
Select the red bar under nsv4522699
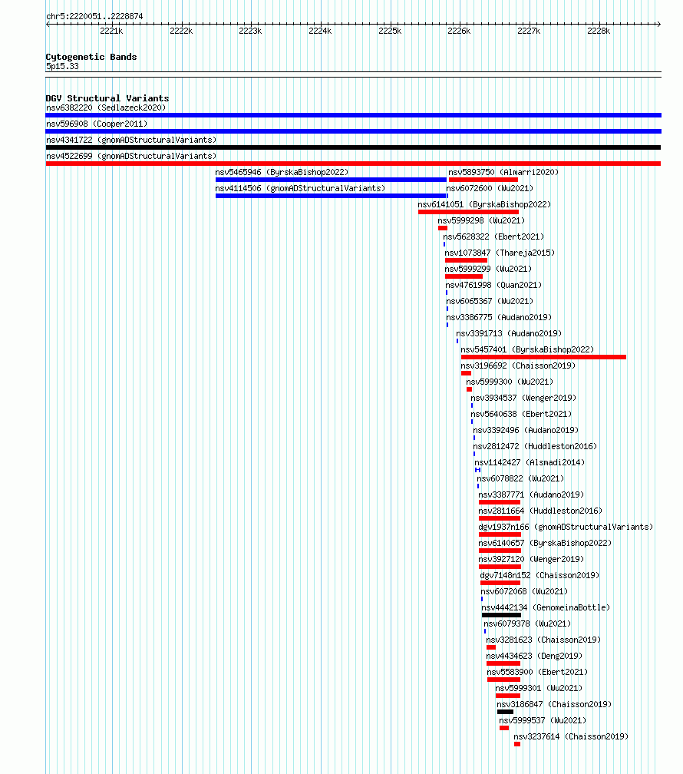[353, 164]
